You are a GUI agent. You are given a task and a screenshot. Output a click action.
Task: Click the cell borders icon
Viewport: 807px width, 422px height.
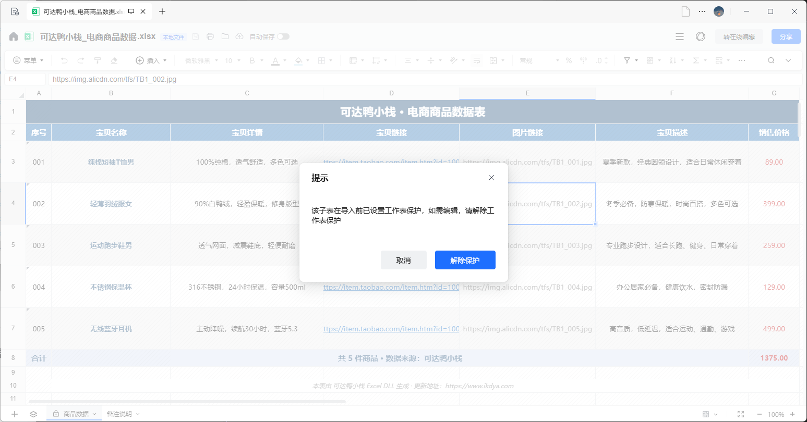click(322, 60)
